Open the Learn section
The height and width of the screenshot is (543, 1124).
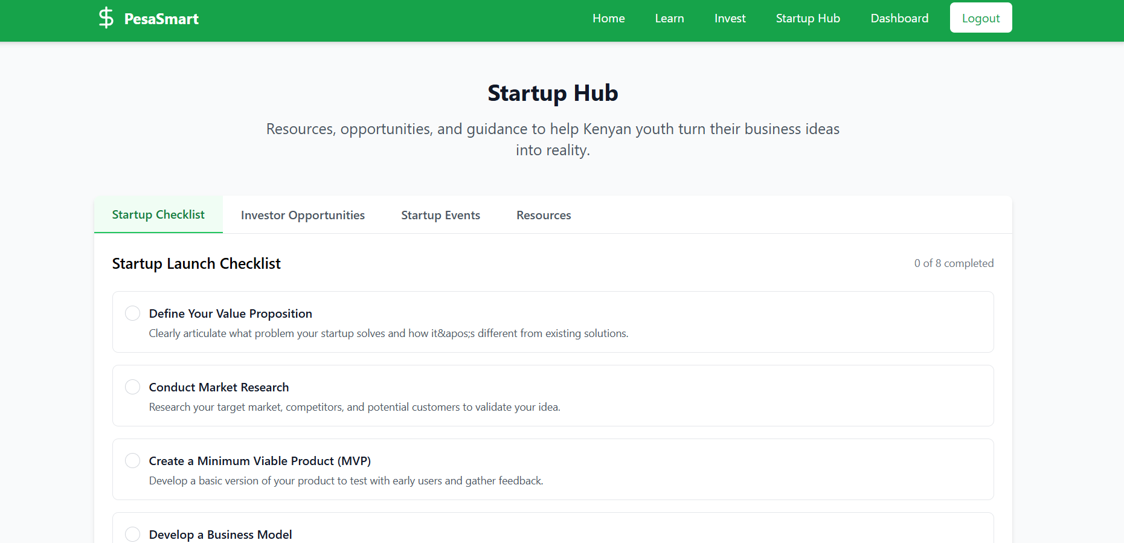pos(669,18)
